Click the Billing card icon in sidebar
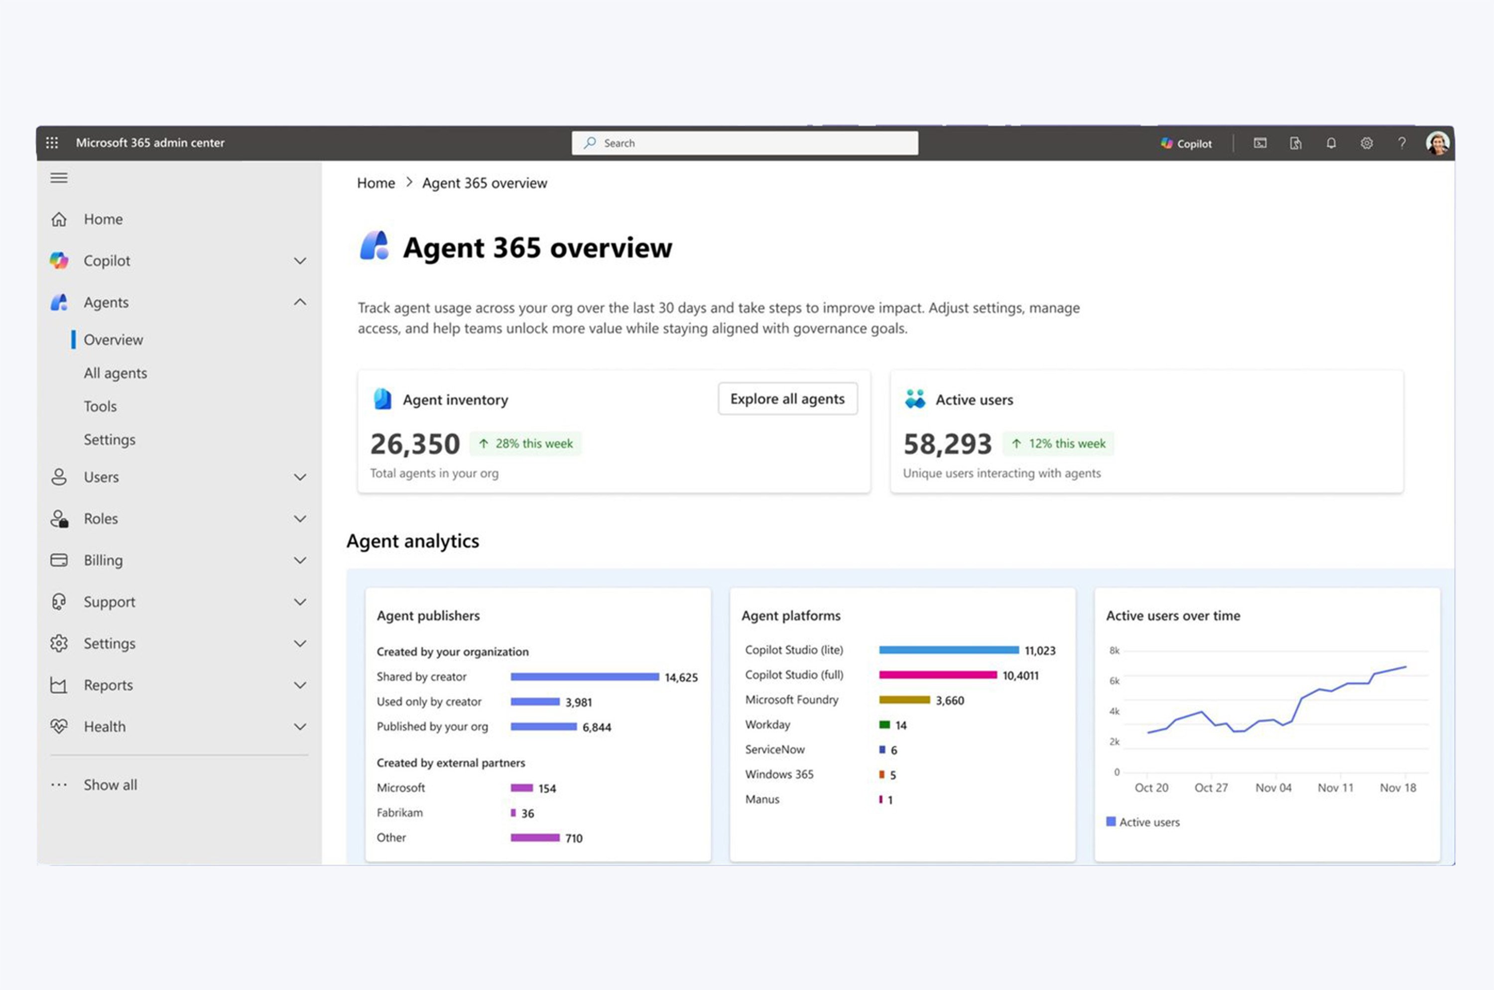Viewport: 1494px width, 990px height. (59, 560)
